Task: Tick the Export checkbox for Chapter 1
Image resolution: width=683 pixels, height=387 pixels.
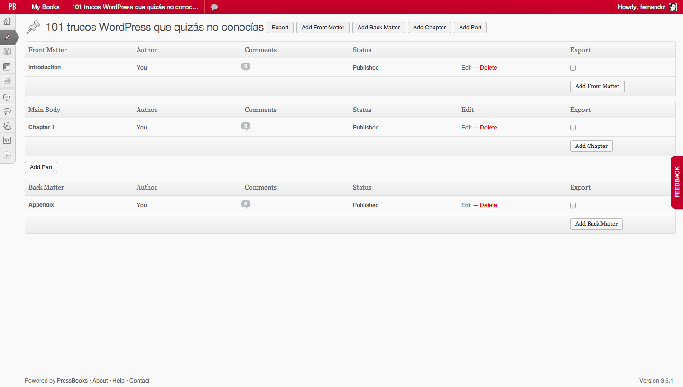Action: [573, 128]
